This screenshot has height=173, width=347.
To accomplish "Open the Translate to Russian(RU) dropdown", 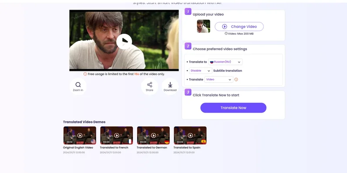I will [225, 62].
